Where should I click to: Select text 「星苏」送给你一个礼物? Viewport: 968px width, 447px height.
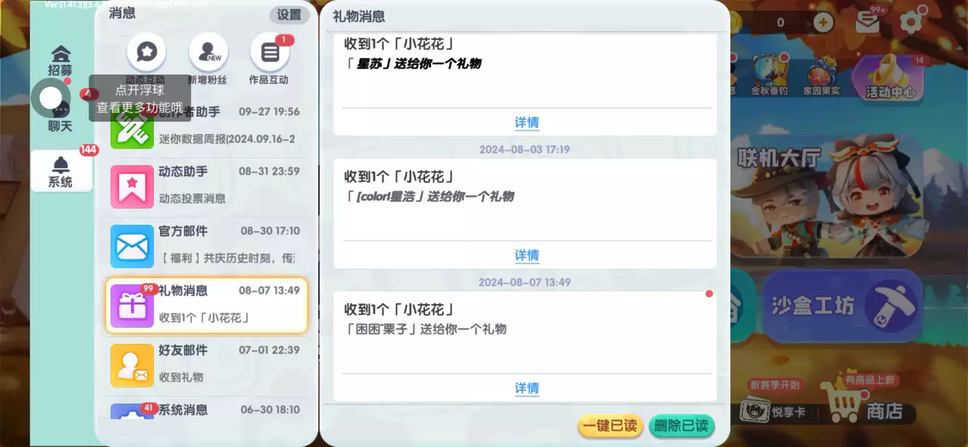coord(413,64)
